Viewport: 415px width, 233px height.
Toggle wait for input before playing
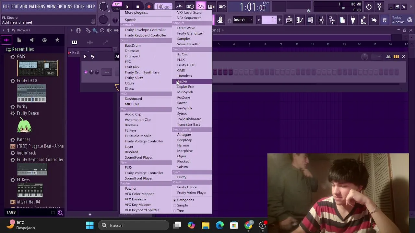pyautogui.click(x=190, y=6)
